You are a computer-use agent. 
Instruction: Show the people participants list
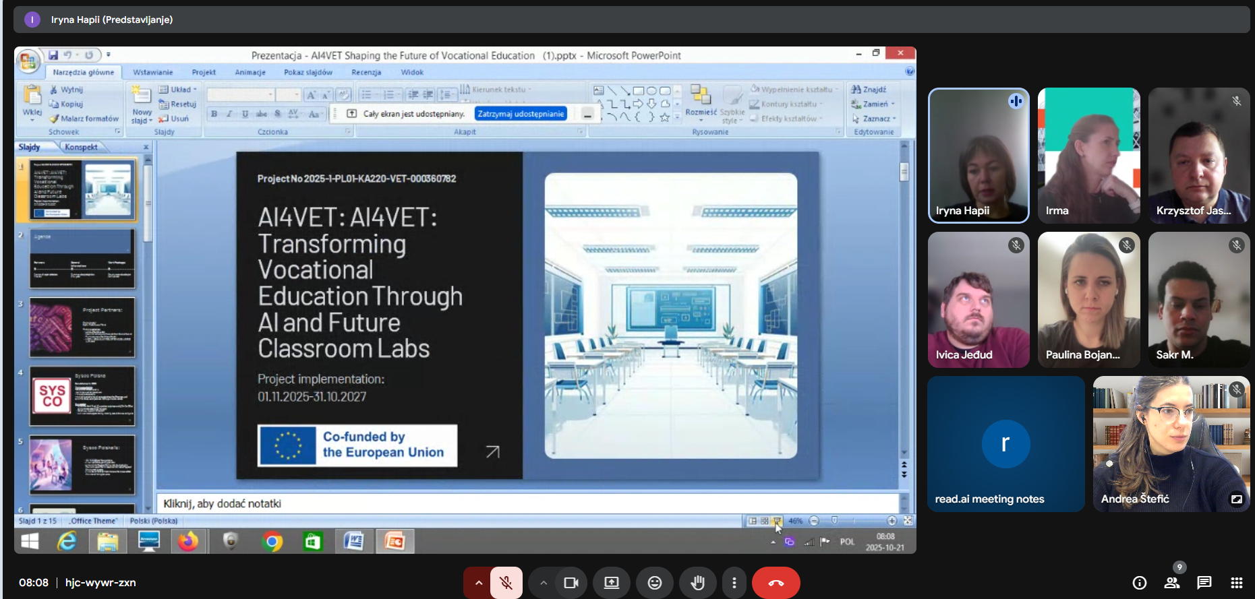tap(1171, 583)
